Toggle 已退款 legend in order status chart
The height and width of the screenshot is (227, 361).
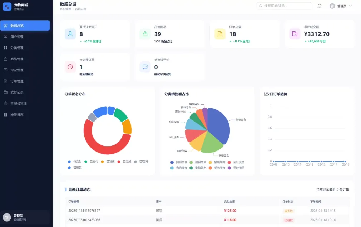tap(75, 167)
